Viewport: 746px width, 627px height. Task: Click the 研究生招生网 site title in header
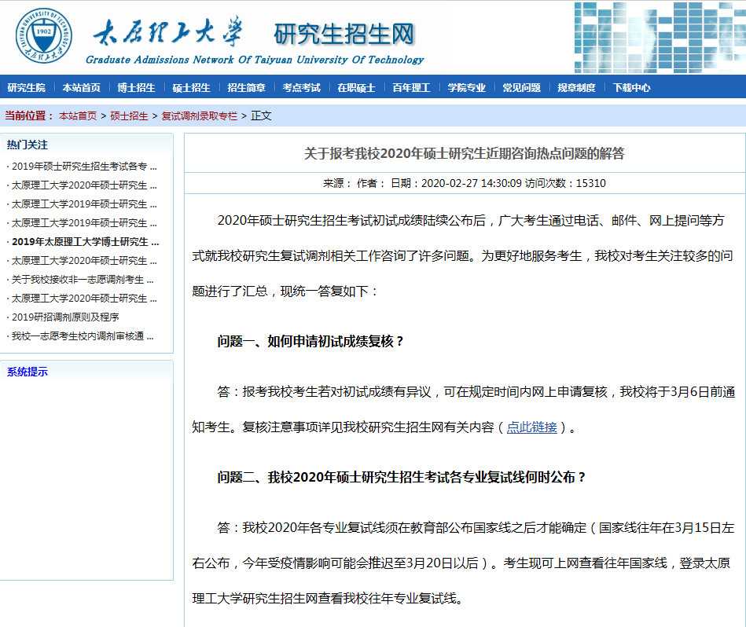tap(344, 35)
